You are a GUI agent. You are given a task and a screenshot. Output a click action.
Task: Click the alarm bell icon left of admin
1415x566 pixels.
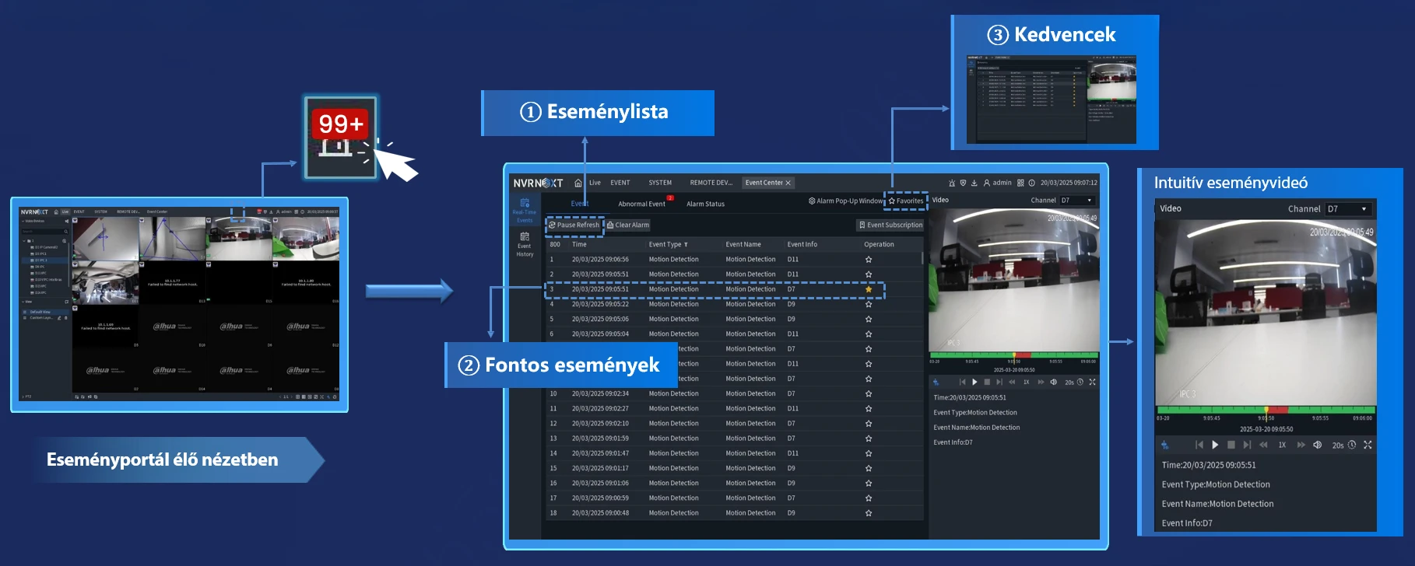pyautogui.click(x=952, y=183)
